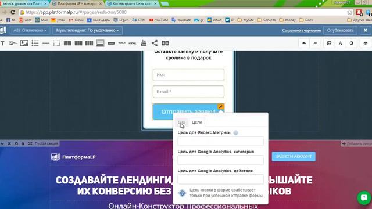Add a bulleted list block
The height and width of the screenshot is (209, 372).
[x=35, y=43]
